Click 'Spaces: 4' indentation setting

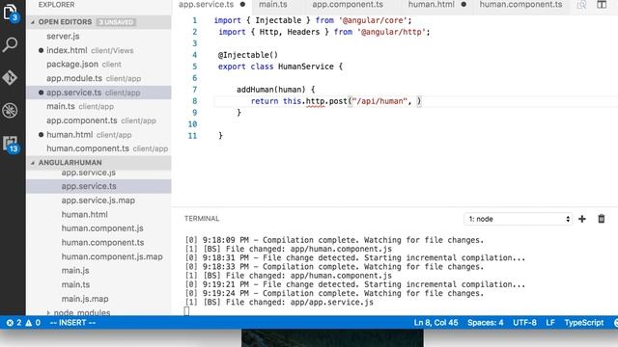point(485,323)
